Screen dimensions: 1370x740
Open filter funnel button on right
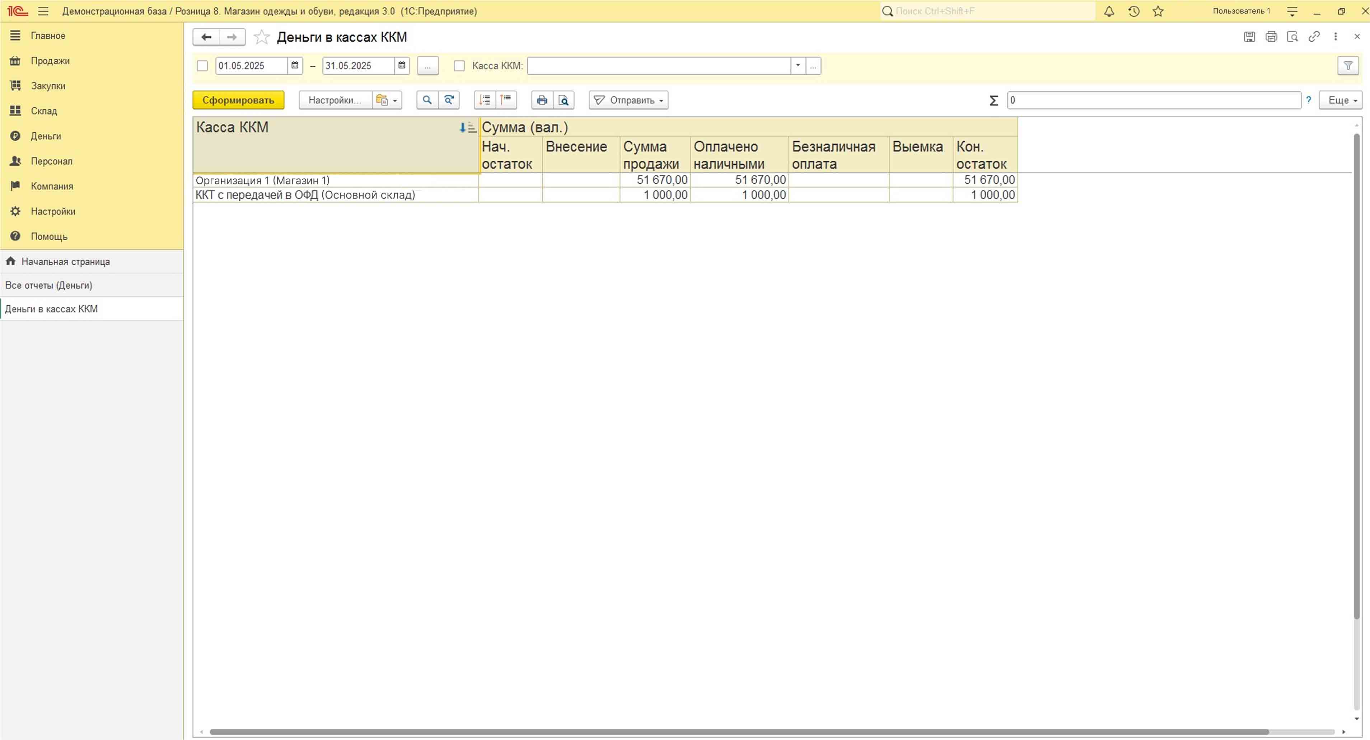click(1348, 66)
